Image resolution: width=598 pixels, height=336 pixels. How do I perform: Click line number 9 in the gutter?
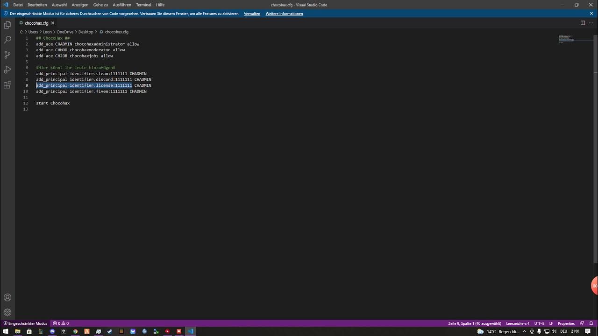pos(27,85)
